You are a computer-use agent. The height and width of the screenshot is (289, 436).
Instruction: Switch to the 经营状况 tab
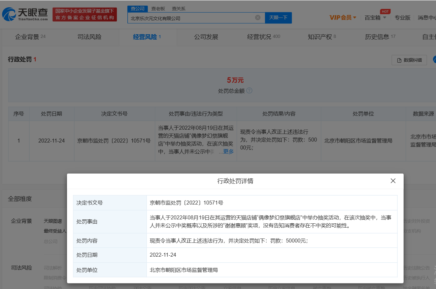pos(263,37)
